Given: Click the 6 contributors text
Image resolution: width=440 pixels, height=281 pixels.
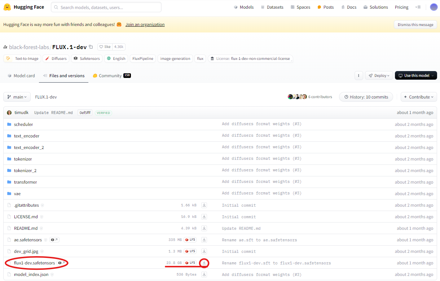Looking at the screenshot, I should pos(320,97).
